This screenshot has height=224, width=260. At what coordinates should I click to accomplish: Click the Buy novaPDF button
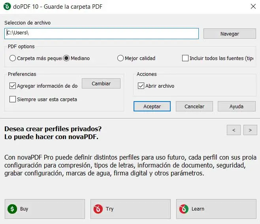point(45,209)
